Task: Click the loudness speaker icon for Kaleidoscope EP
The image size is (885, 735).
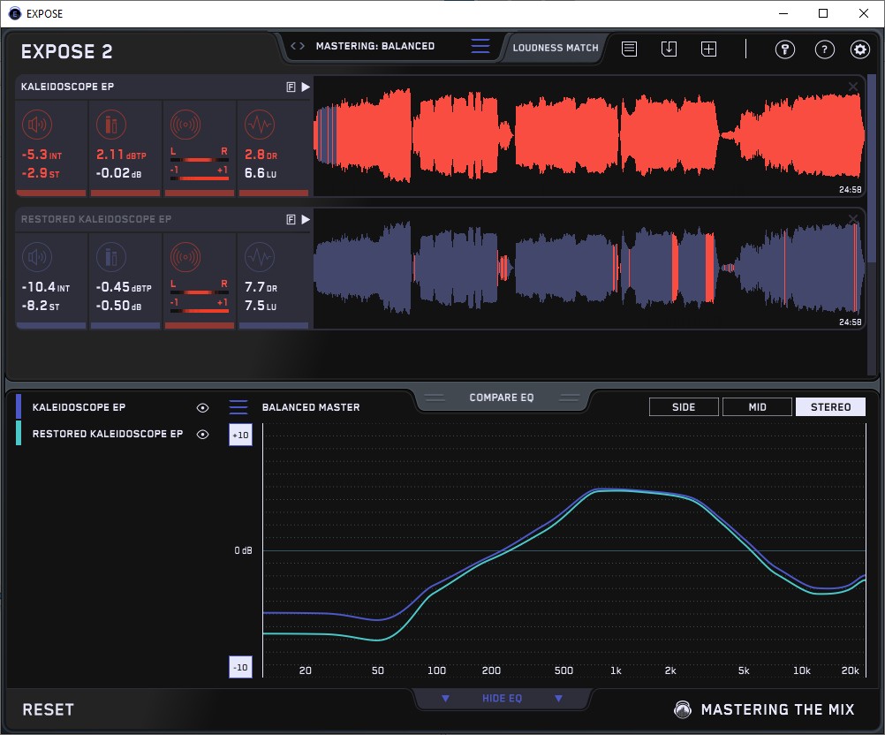Action: click(x=39, y=125)
